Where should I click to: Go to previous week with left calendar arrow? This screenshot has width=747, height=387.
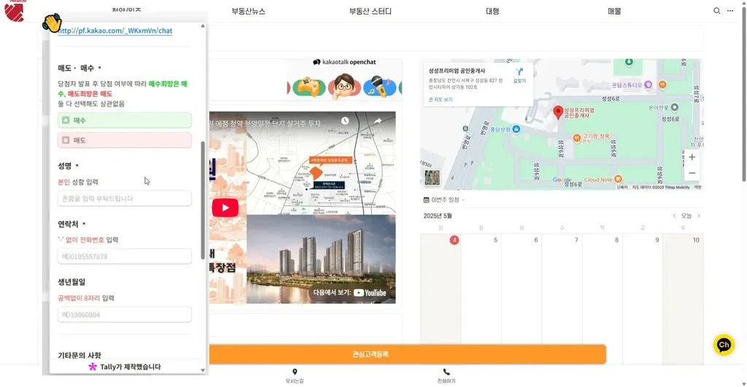point(674,216)
